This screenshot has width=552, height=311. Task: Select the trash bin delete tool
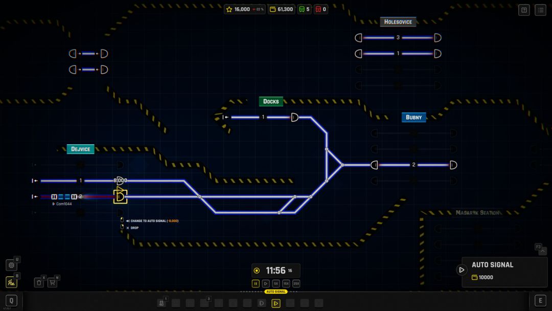point(39,282)
